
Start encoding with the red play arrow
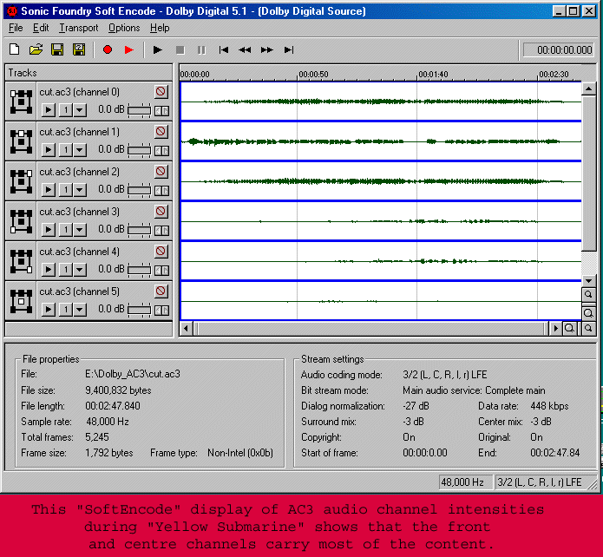tap(129, 50)
